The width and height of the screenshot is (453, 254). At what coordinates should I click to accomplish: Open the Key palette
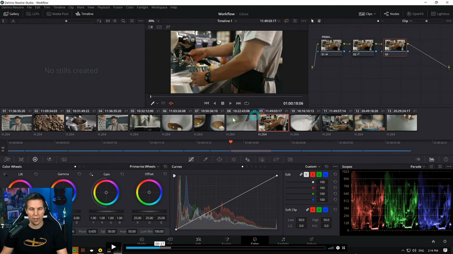click(262, 160)
